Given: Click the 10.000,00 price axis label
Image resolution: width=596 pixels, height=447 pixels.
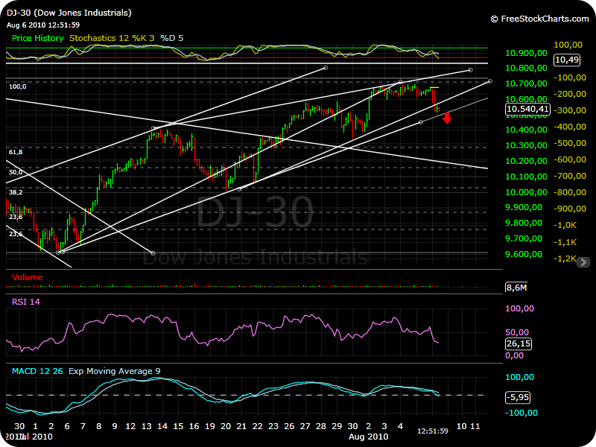Looking at the screenshot, I should click(x=526, y=192).
